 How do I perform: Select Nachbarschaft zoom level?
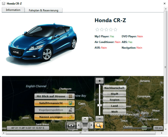114,88
